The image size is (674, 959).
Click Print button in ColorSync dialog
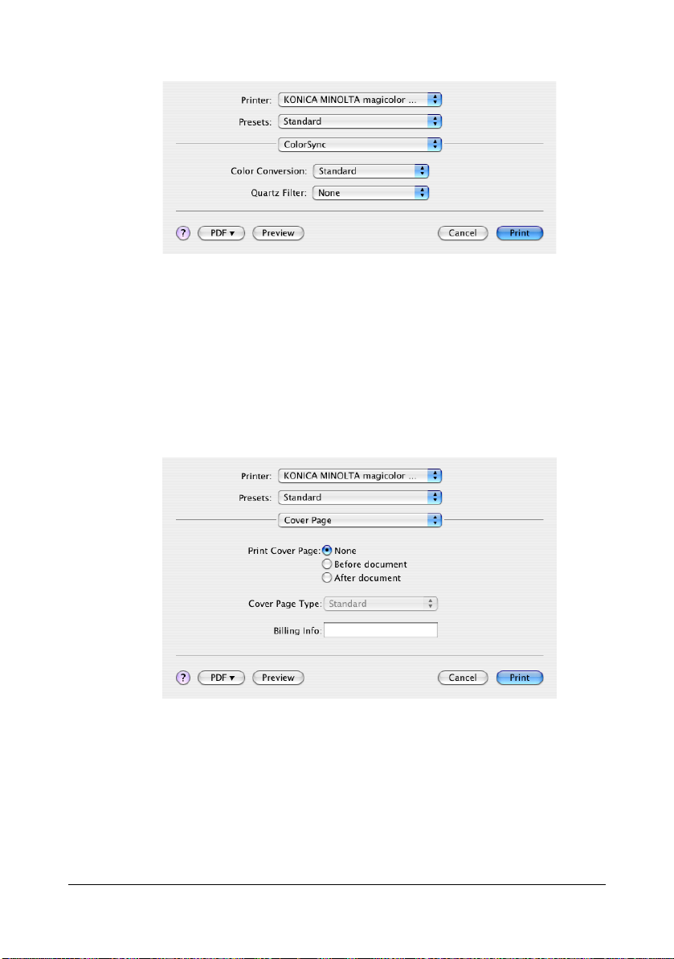pyautogui.click(x=520, y=233)
